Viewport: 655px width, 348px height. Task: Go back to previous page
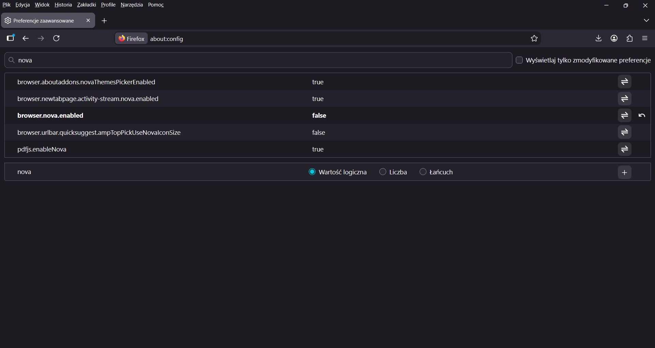[26, 38]
